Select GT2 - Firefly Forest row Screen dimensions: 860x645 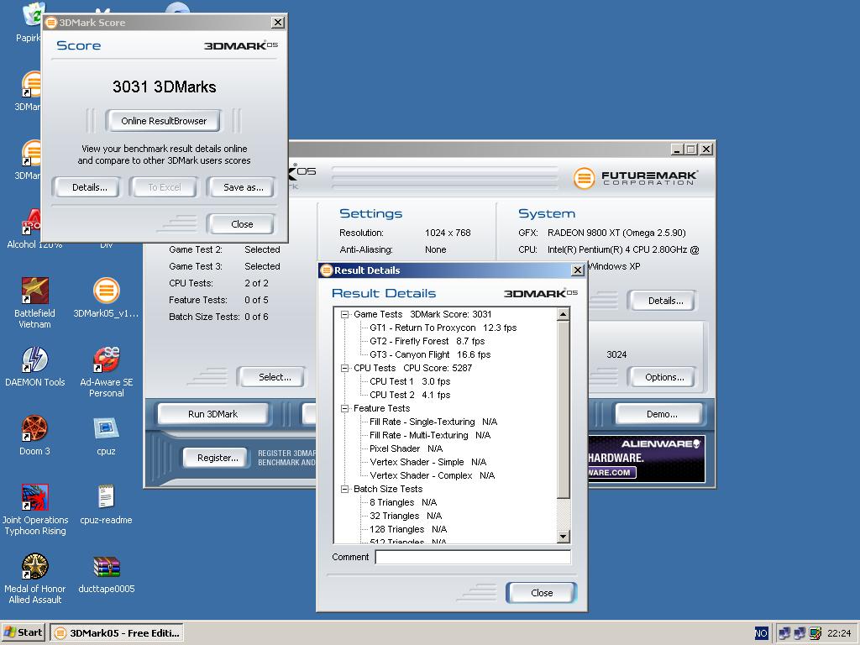pyautogui.click(x=427, y=341)
